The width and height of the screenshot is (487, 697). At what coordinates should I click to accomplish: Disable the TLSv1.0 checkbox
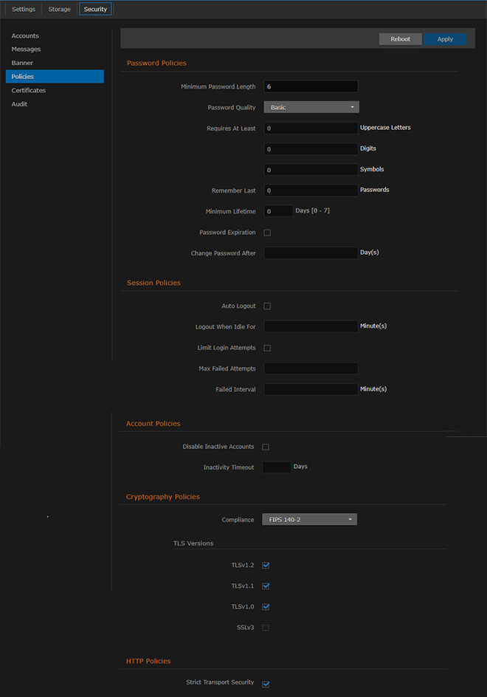[x=265, y=606]
